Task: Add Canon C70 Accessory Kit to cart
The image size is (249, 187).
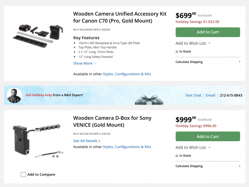Action: pyautogui.click(x=208, y=32)
